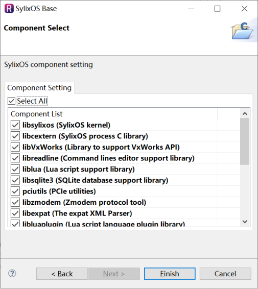Toggle the Select All checkbox
The image size is (258, 289).
pos(11,101)
